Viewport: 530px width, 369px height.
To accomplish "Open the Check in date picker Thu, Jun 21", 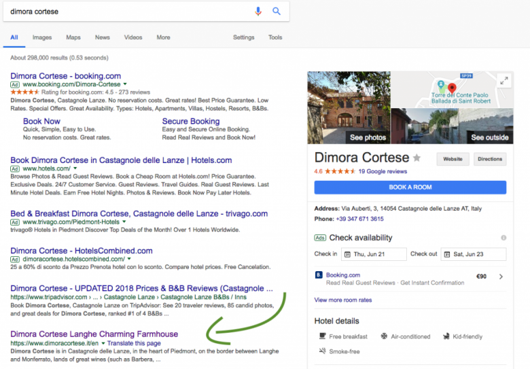I will point(374,254).
